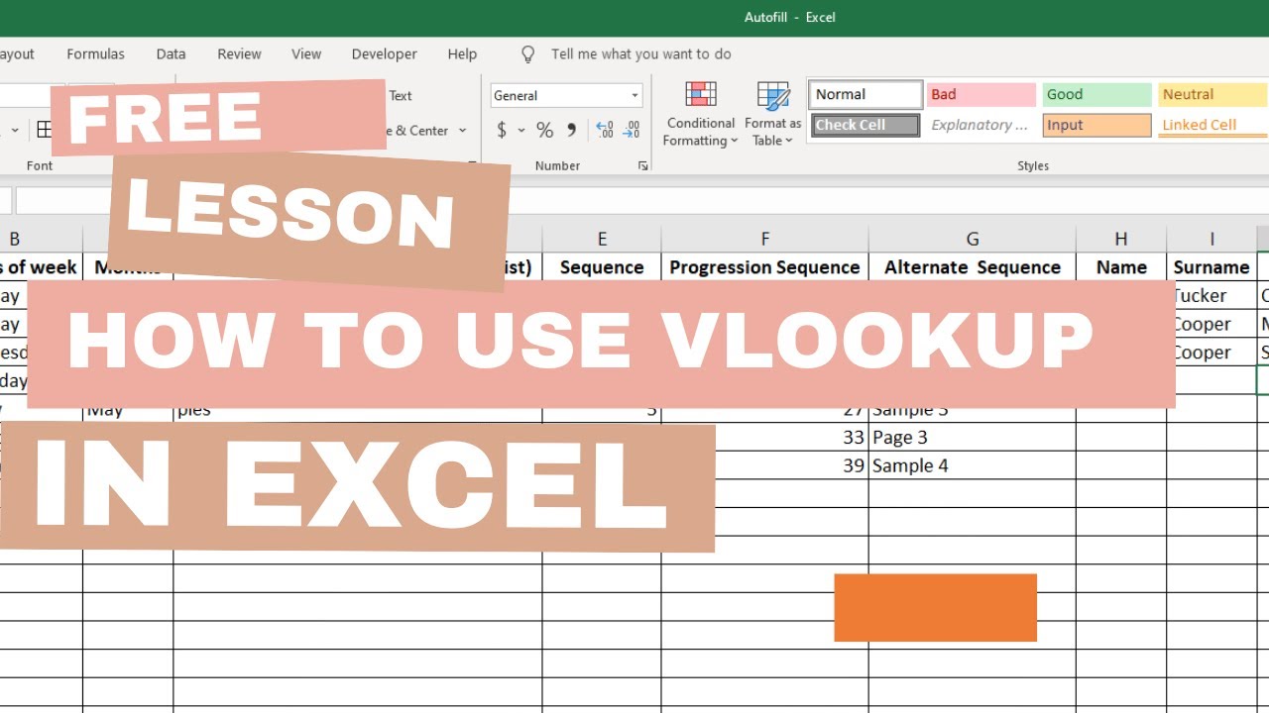Apply the Good cell style
Screen dimensions: 1269x713
[1096, 95]
